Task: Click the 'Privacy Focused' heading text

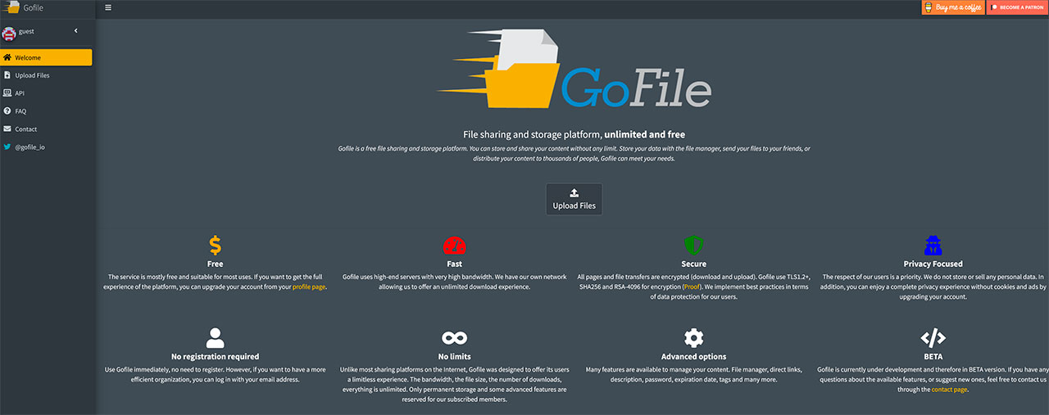Action: (x=933, y=264)
